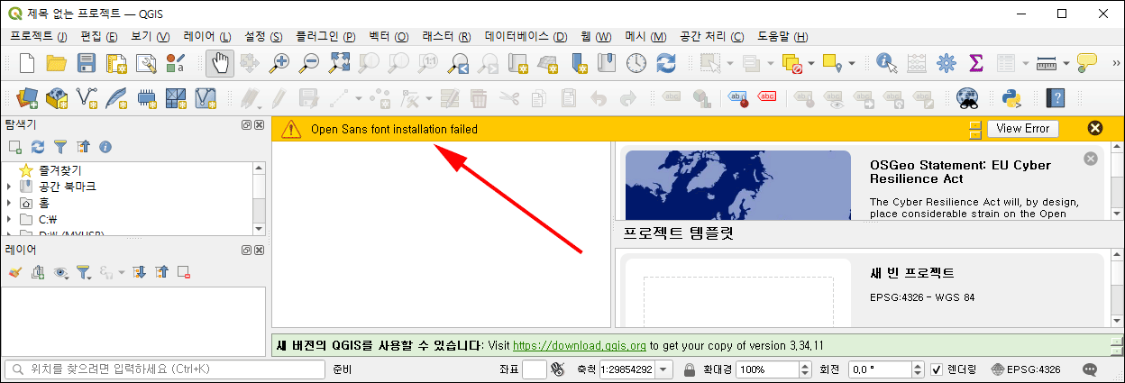Image resolution: width=1125 pixels, height=383 pixels.
Task: Open the Temporal Controller clock icon
Action: coord(636,63)
